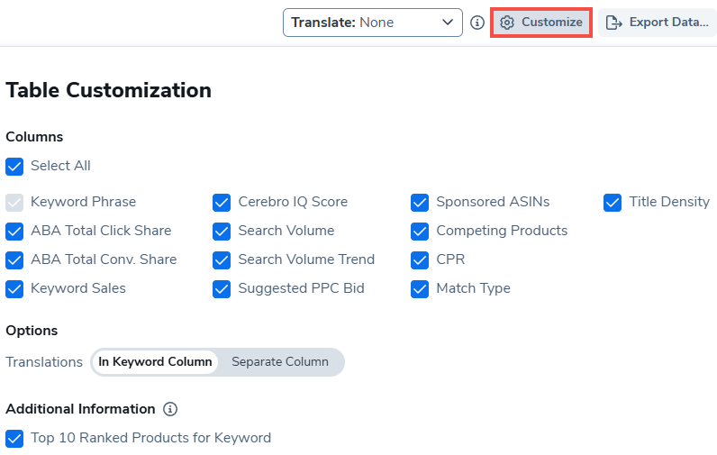Uncheck the Select All checkbox
Viewport: 717px width, 455px height.
coord(14,167)
